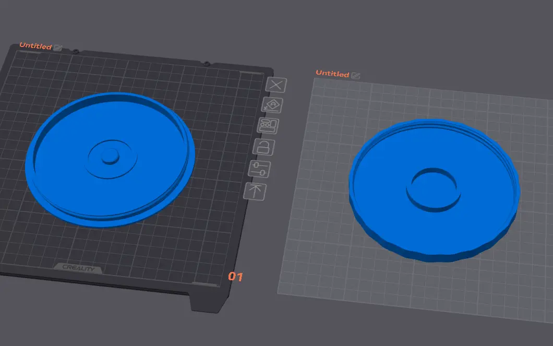Arrange objects on the Creality plate
This screenshot has width=553, height=346.
pyautogui.click(x=268, y=126)
